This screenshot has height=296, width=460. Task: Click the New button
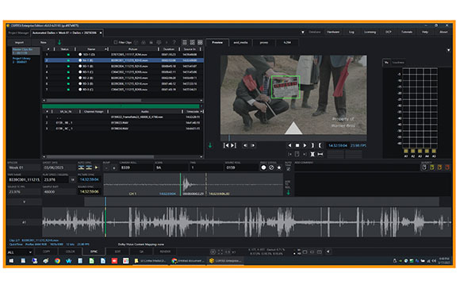click(x=43, y=43)
